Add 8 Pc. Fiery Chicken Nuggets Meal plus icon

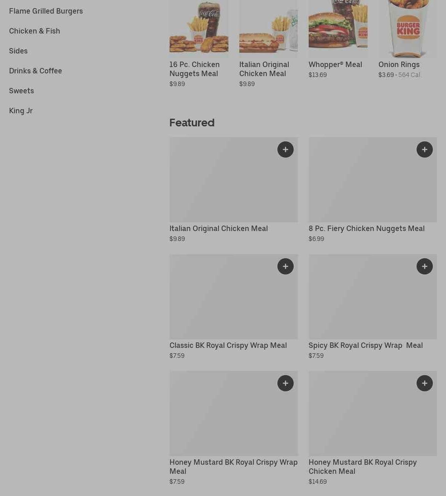click(x=425, y=149)
